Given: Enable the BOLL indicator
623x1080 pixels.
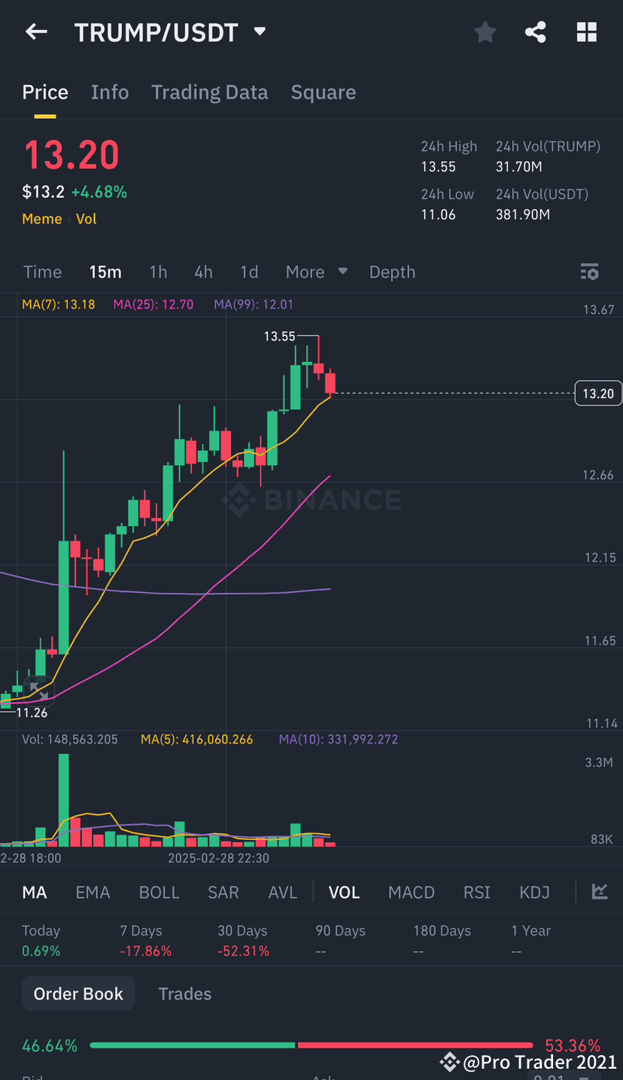Looking at the screenshot, I should pyautogui.click(x=159, y=891).
